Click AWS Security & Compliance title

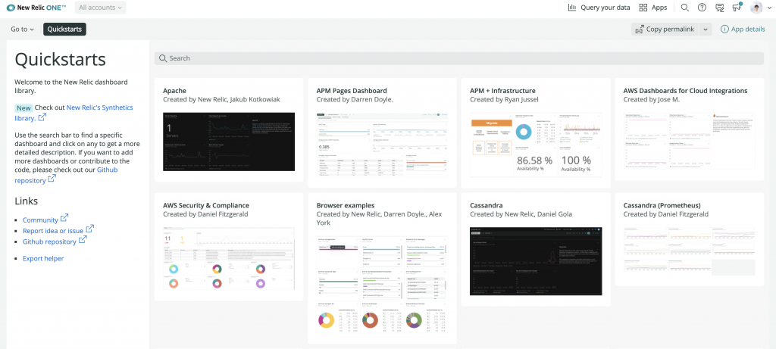[206, 205]
